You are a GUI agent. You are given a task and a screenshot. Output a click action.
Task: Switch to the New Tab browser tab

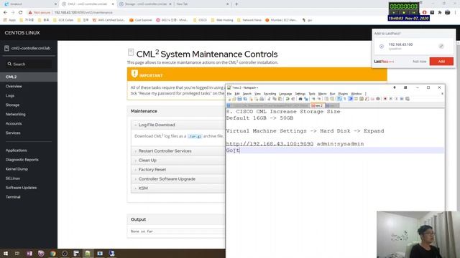point(203,4)
